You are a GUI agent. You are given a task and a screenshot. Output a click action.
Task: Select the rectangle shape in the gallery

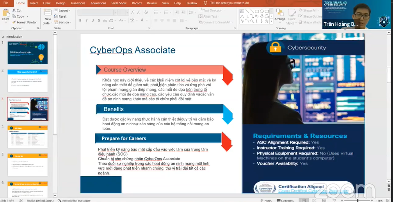[x=257, y=11]
